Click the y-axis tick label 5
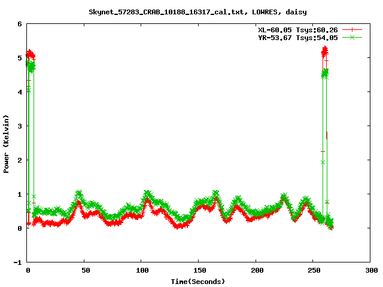This screenshot has width=383, height=287. pyautogui.click(x=20, y=58)
